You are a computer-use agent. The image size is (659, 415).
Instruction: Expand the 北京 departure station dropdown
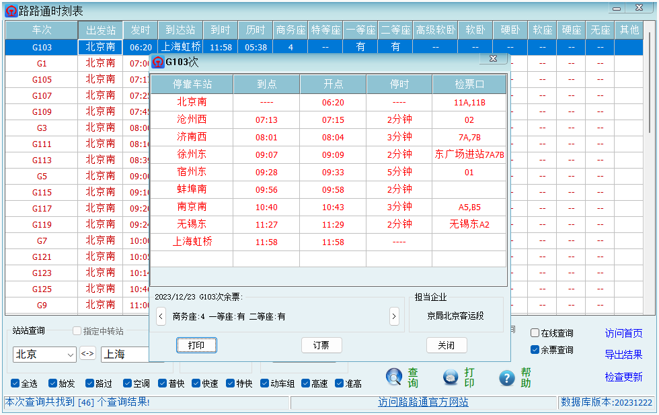[x=71, y=355]
